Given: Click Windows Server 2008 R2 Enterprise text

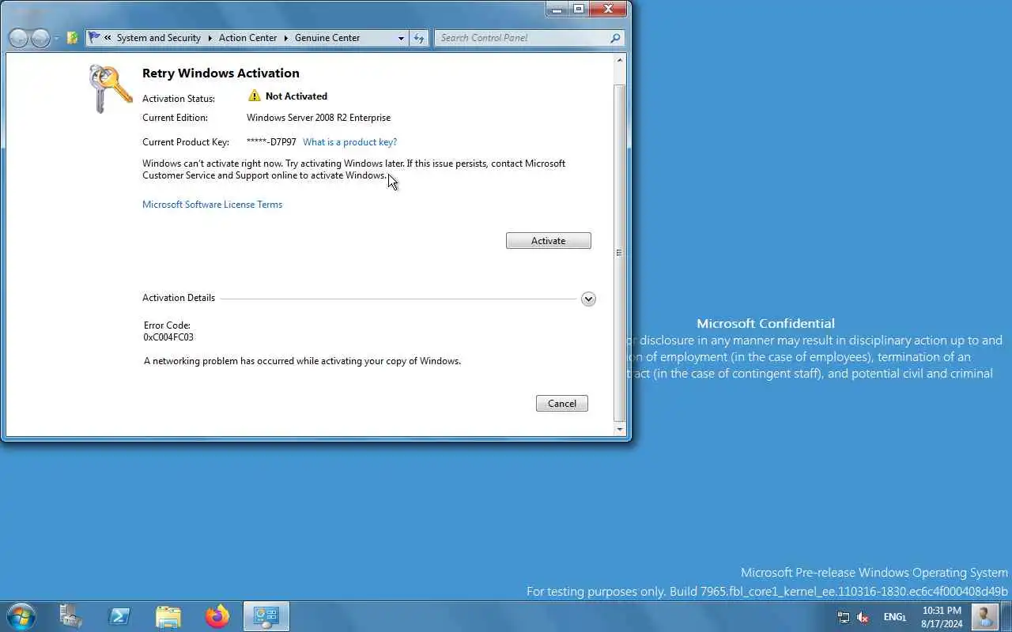Looking at the screenshot, I should point(319,118).
